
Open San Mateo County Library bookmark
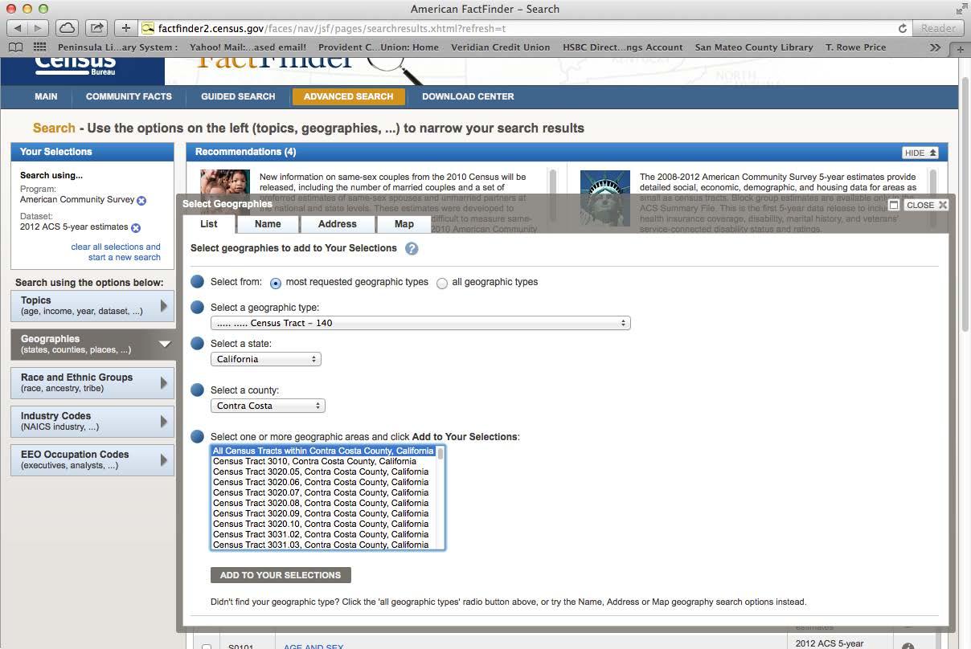[x=754, y=47]
